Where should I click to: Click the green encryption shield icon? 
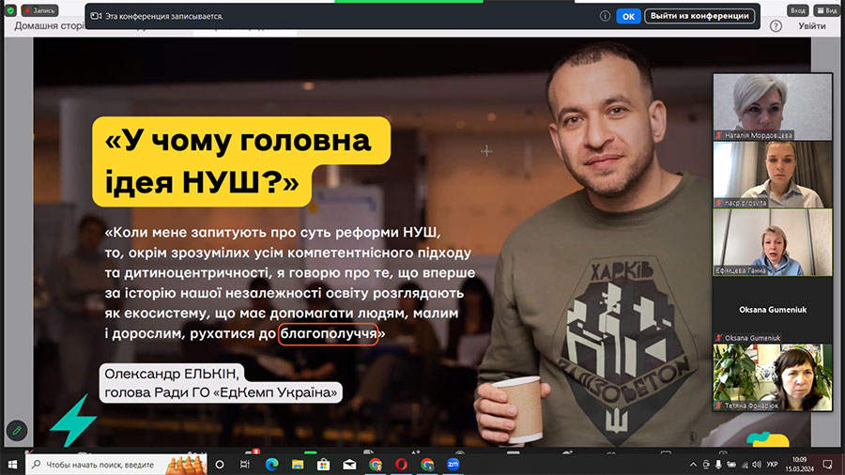pyautogui.click(x=10, y=10)
